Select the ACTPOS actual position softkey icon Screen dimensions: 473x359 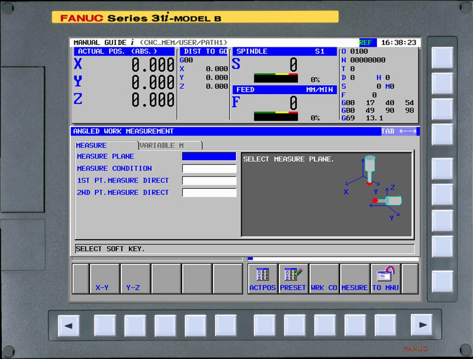(x=262, y=278)
